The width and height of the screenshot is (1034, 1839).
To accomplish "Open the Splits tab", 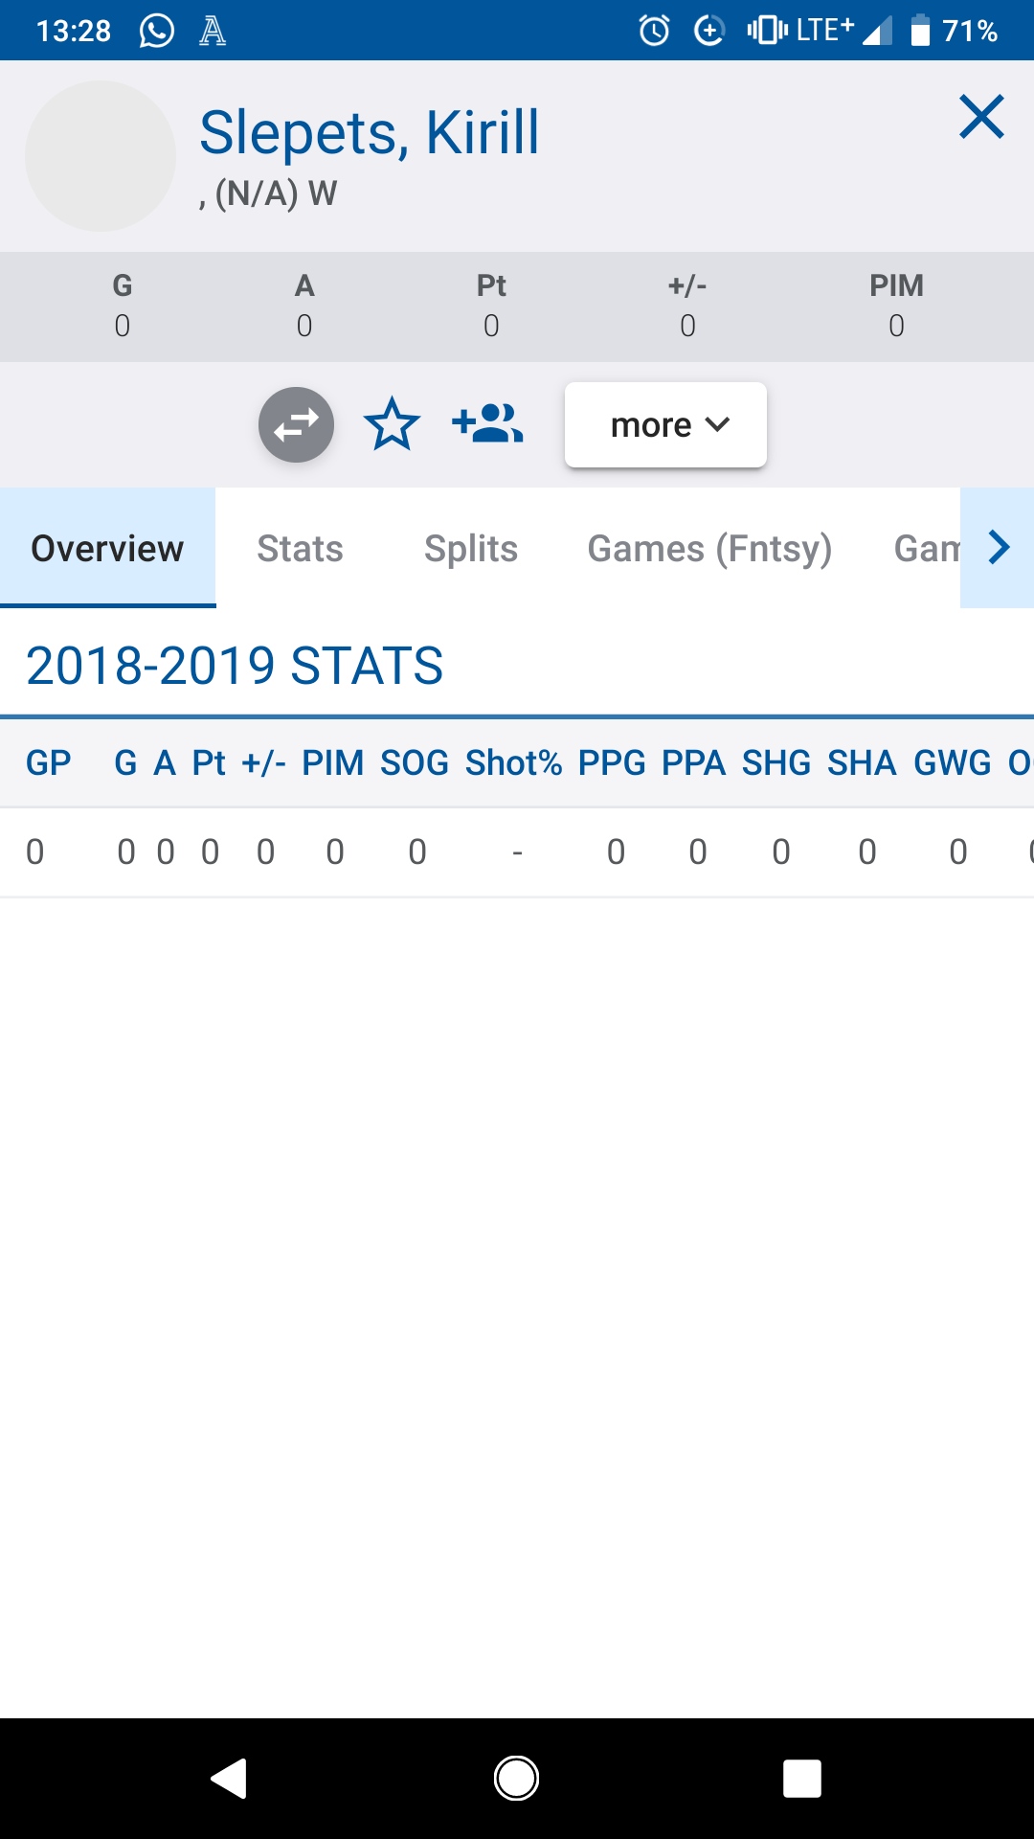I will click(x=471, y=549).
